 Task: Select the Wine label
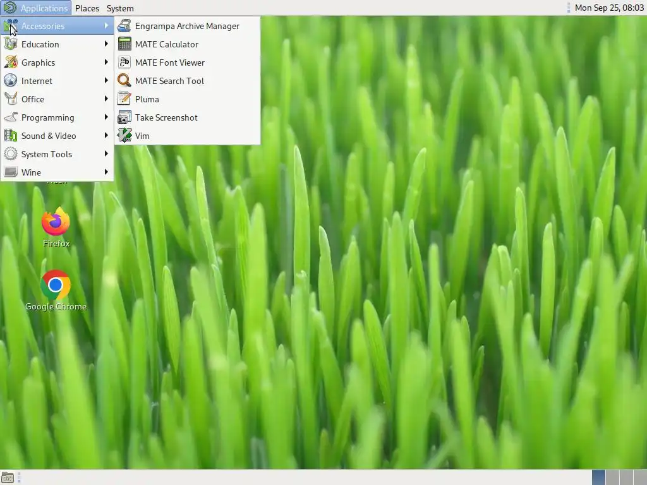pyautogui.click(x=31, y=172)
